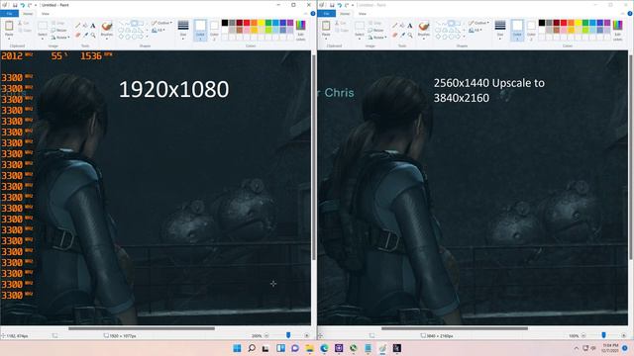
Task: Click the Crop button in left Paint window
Action: [58, 24]
